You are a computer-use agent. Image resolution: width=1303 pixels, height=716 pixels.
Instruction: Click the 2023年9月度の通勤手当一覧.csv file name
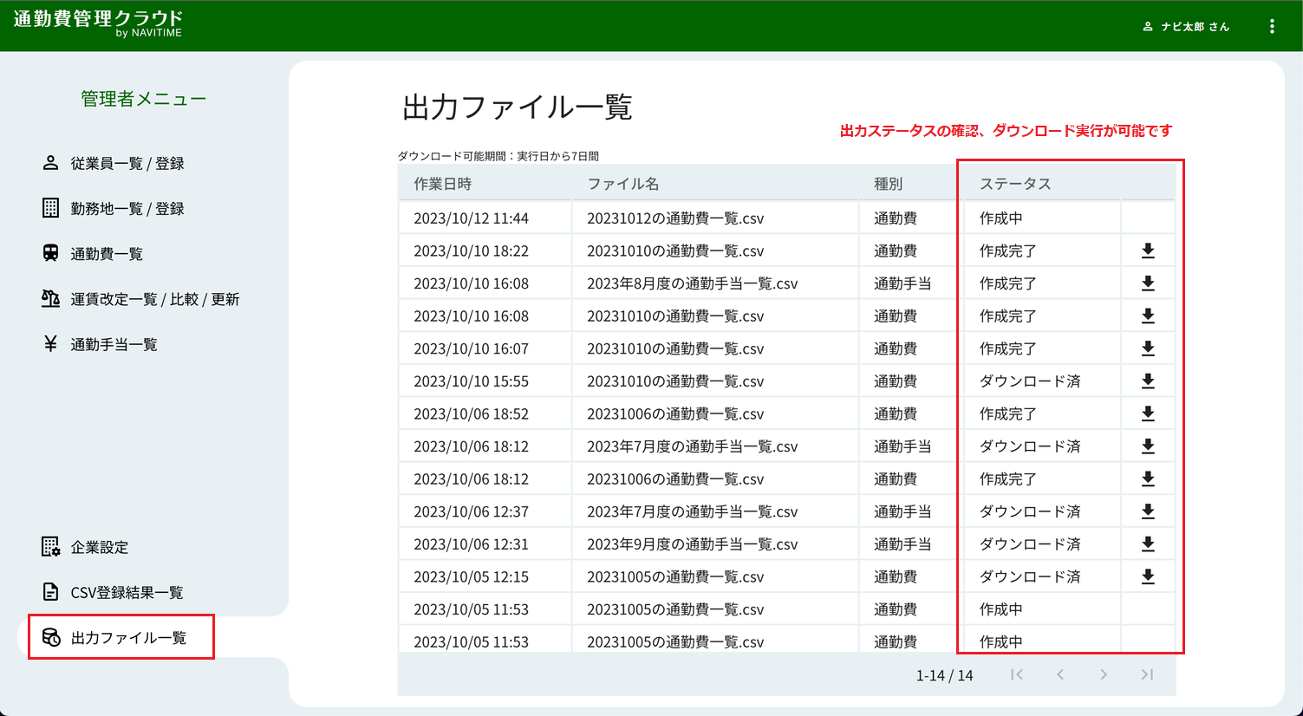692,544
